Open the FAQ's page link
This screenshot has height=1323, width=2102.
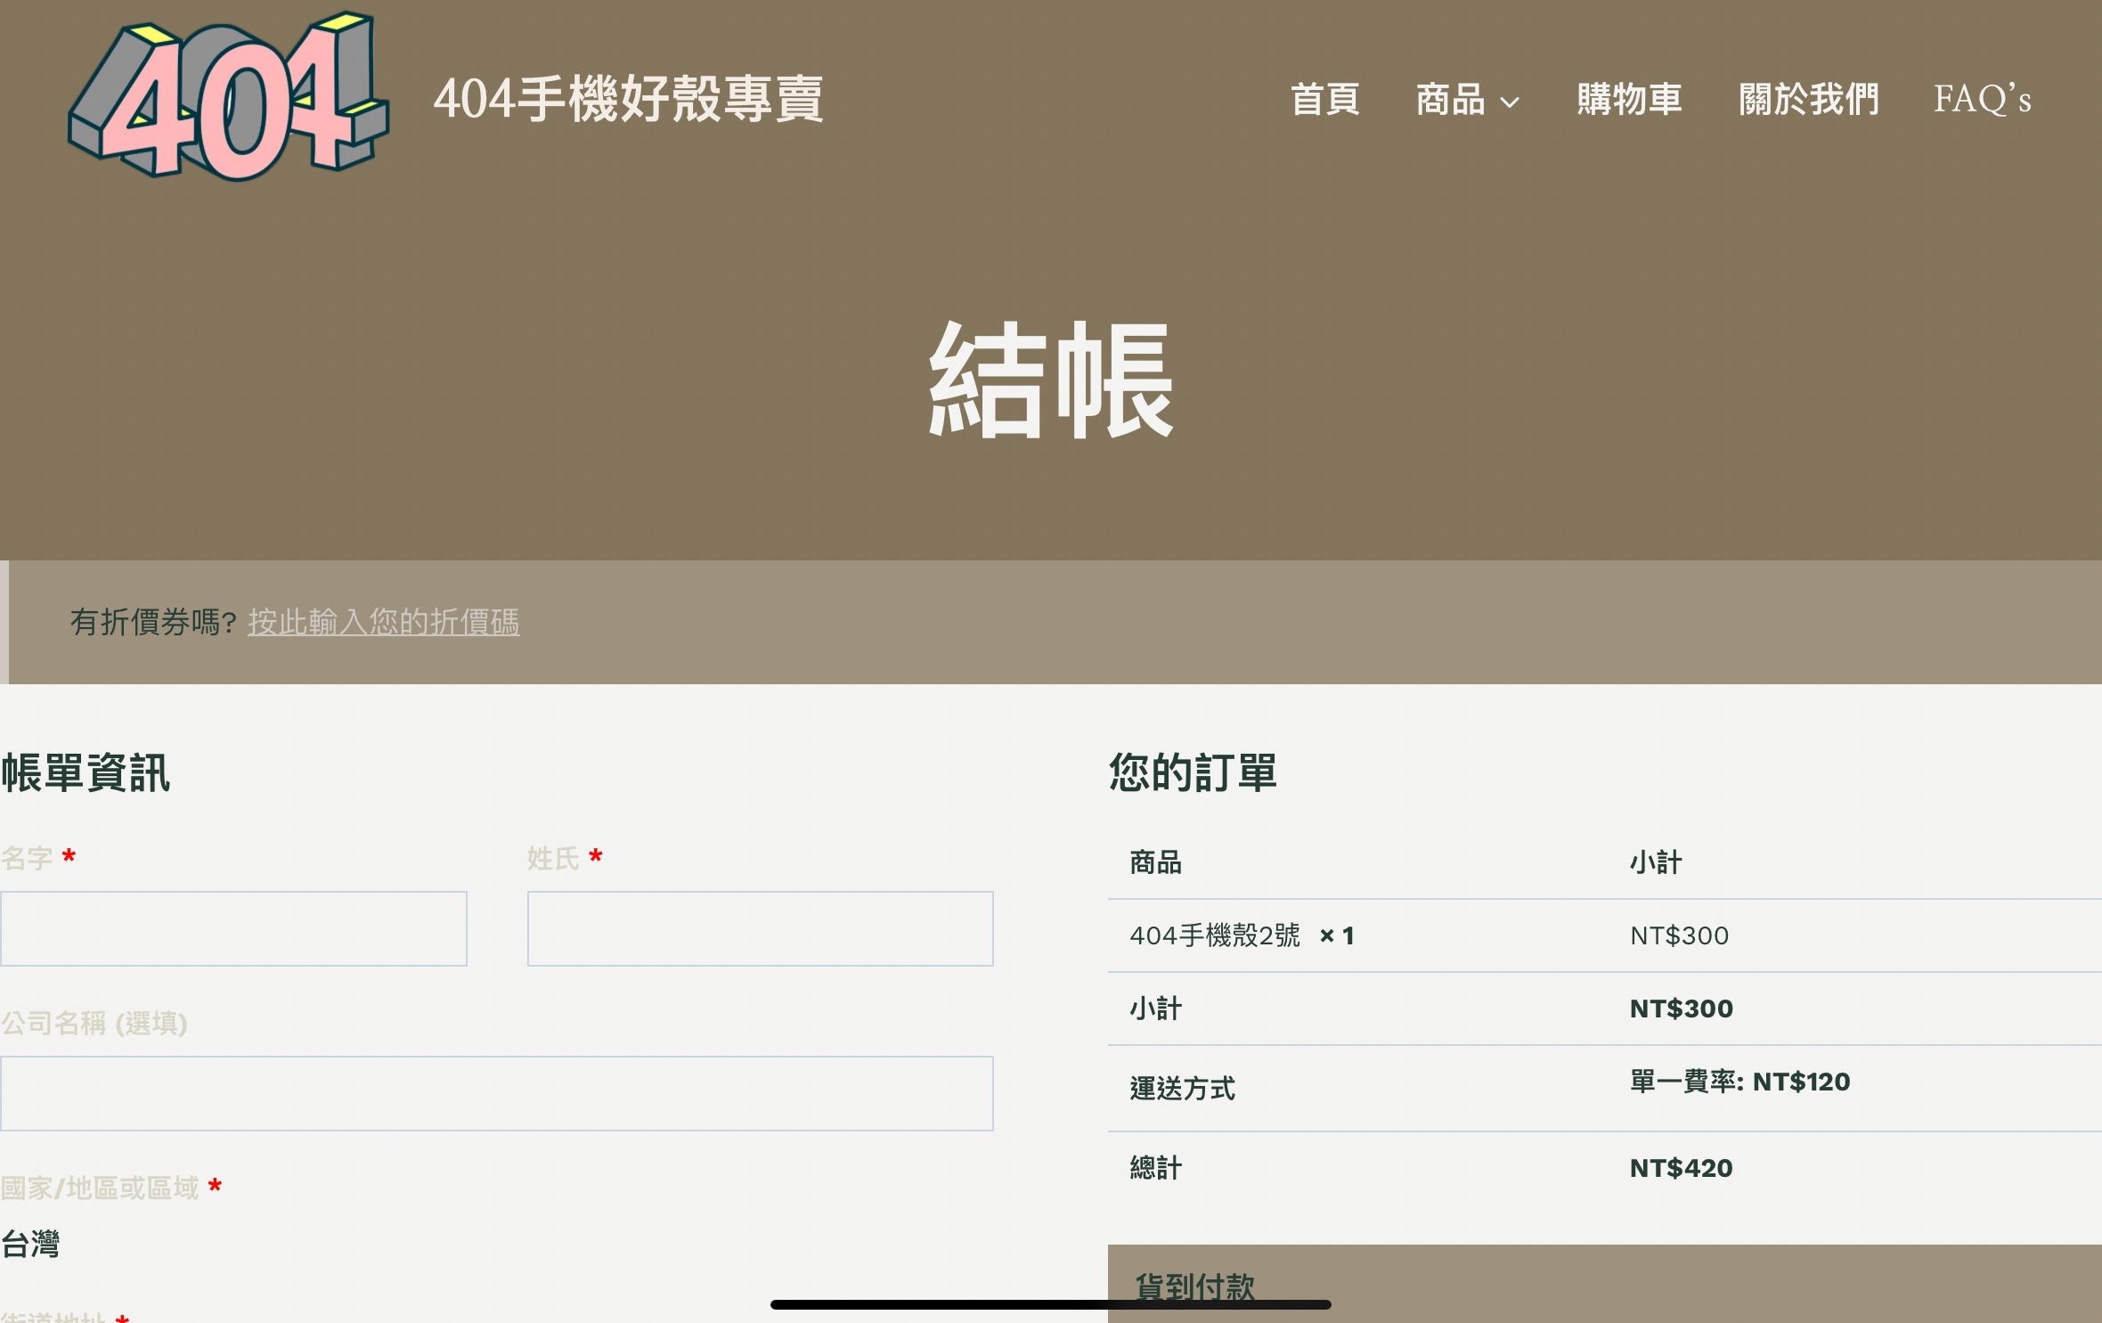(1982, 99)
